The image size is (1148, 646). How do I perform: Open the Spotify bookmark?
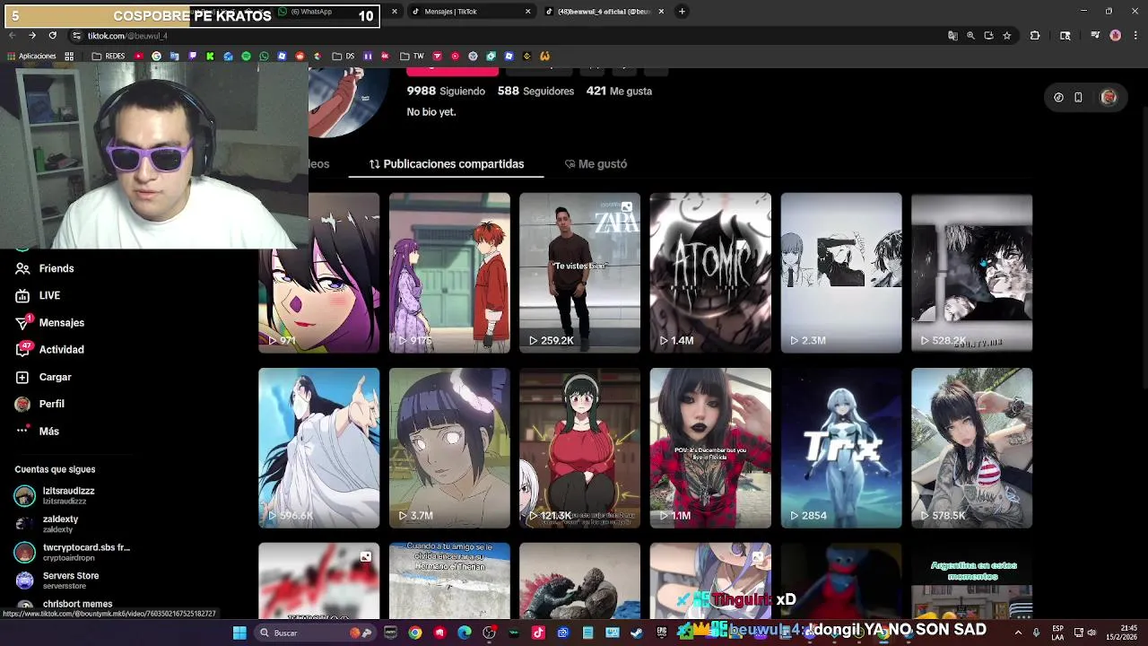246,56
